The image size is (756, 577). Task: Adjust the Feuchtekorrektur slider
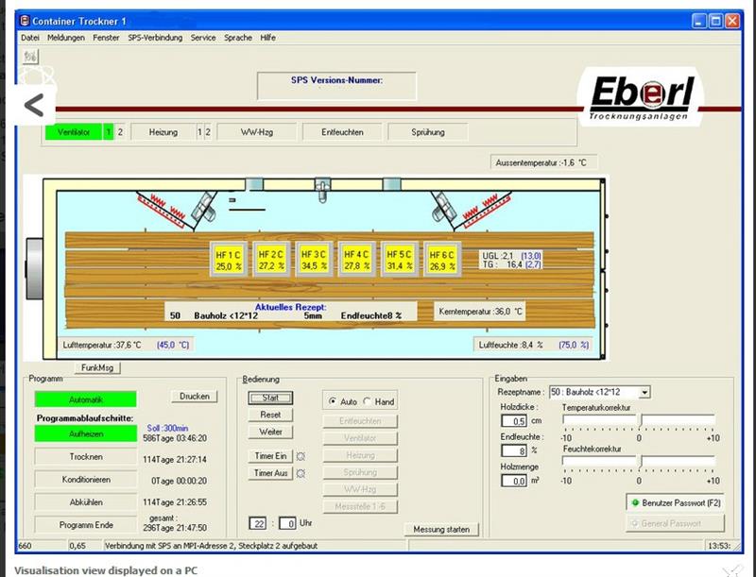click(639, 464)
